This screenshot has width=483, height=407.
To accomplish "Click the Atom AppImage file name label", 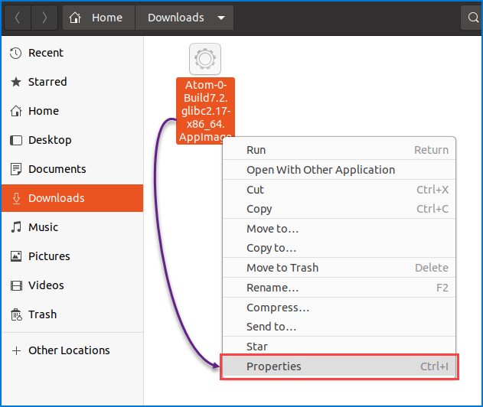I will tap(205, 111).
